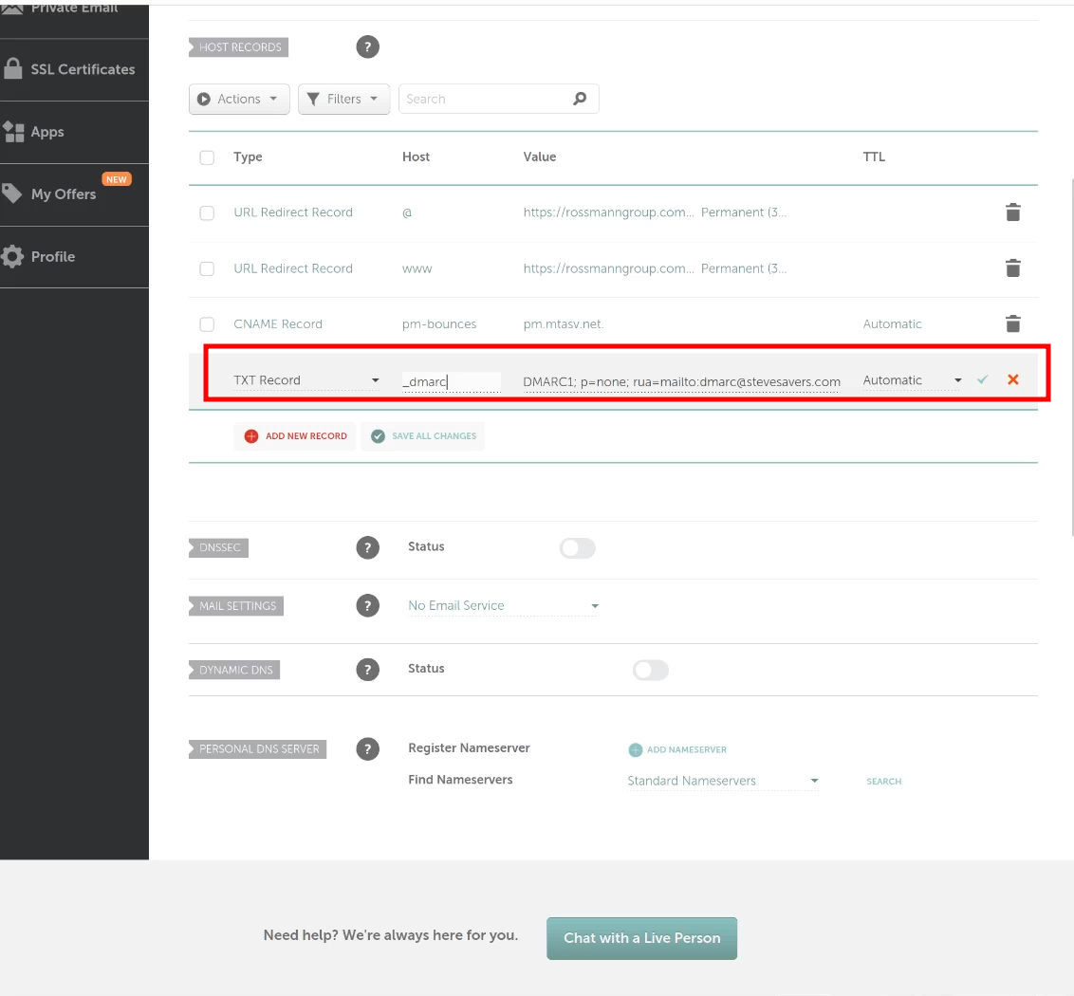This screenshot has width=1074, height=996.
Task: Click Chat with a Live Person button
Action: coord(641,938)
